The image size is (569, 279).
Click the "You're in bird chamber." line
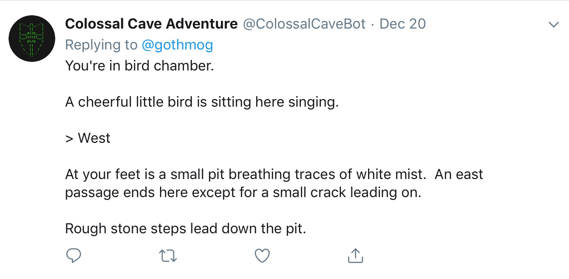tap(140, 66)
